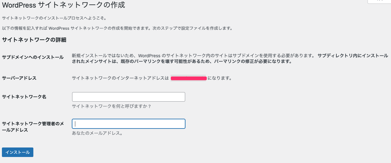Click the WordPress サイトネットワークの作成 page title
Image resolution: width=391 pixels, height=163 pixels.
(64, 5)
